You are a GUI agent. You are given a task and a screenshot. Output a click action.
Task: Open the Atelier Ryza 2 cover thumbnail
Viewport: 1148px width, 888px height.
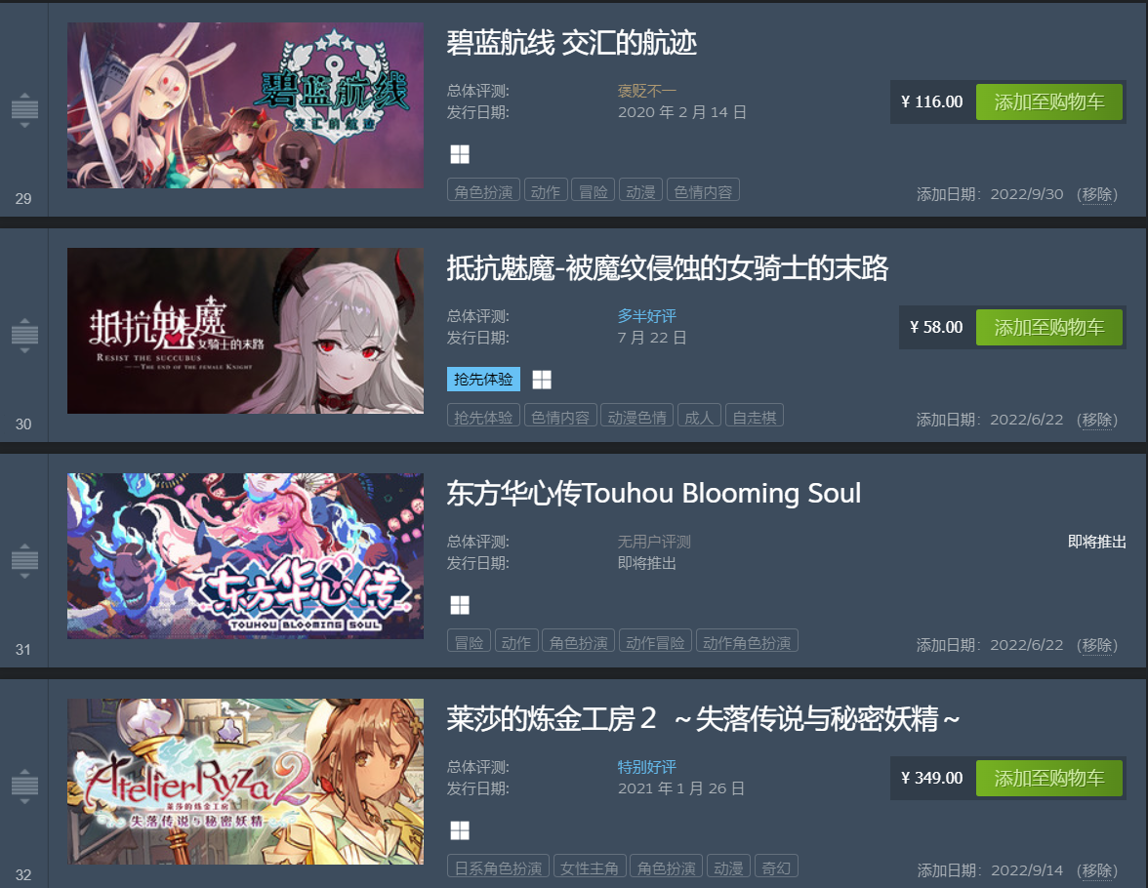point(245,781)
